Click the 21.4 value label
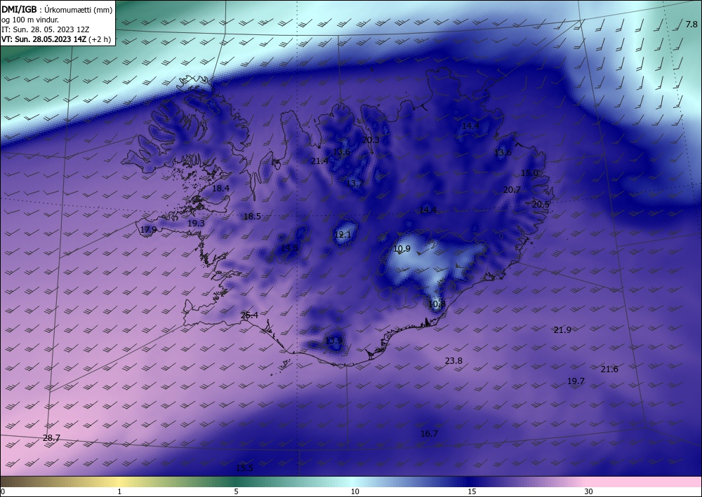This screenshot has height=497, width=702. pos(319,161)
